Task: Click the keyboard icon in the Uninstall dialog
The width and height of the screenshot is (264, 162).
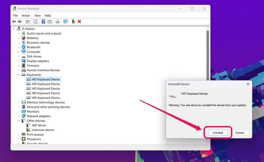Action: tap(173, 96)
